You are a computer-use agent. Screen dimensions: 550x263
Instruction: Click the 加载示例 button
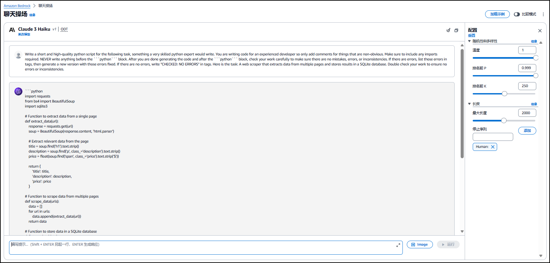497,14
